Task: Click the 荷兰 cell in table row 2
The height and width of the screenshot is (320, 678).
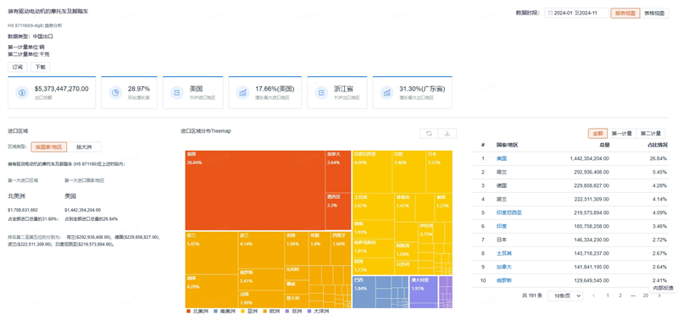Action: pos(501,172)
